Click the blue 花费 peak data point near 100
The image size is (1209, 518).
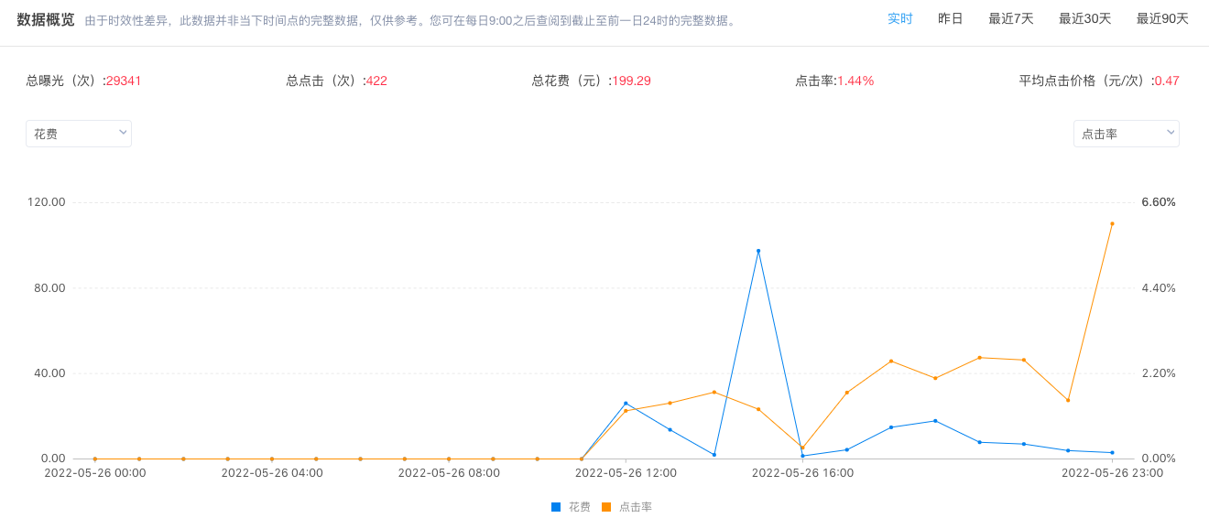758,251
